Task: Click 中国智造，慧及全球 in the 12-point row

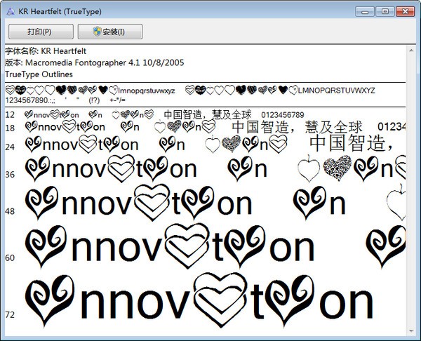Action: pyautogui.click(x=208, y=114)
